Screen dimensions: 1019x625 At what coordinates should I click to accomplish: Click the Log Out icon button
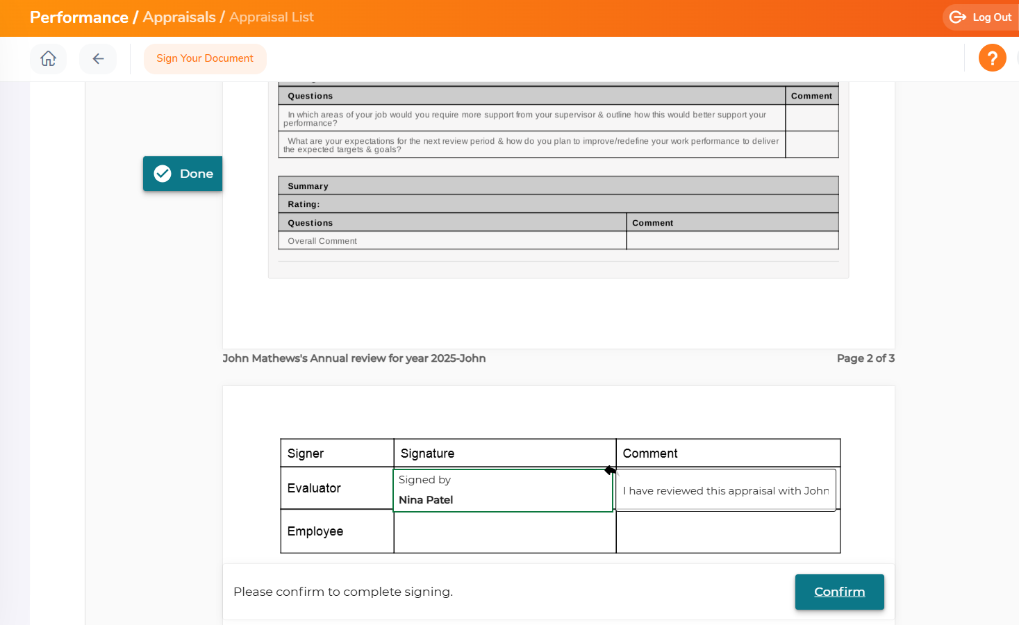coord(980,17)
